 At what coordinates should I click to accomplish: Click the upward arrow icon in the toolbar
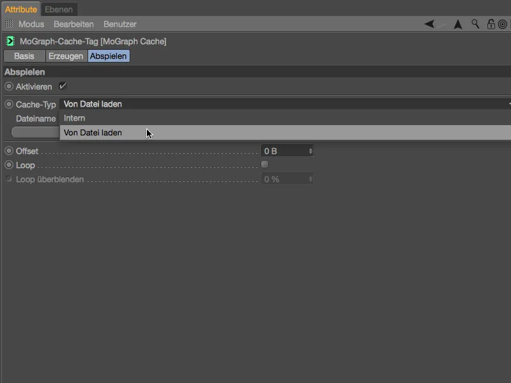point(457,24)
